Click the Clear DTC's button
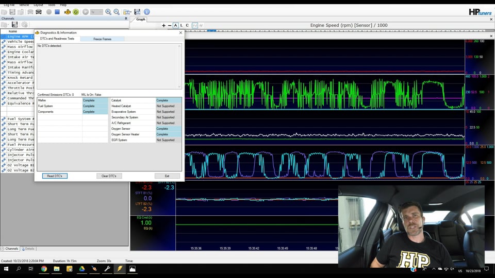The width and height of the screenshot is (495, 278). [109, 176]
